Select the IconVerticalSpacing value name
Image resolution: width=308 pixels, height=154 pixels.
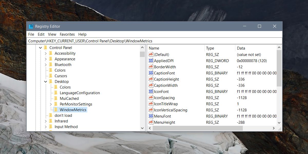[171, 110]
